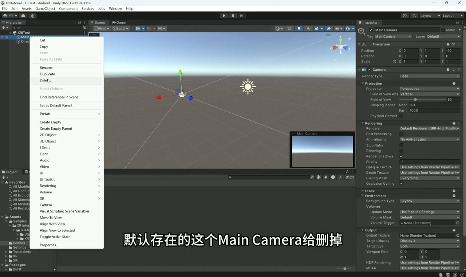Toggle scene lighting lightbulb icon
The height and width of the screenshot is (277, 466).
pyautogui.click(x=299, y=28)
